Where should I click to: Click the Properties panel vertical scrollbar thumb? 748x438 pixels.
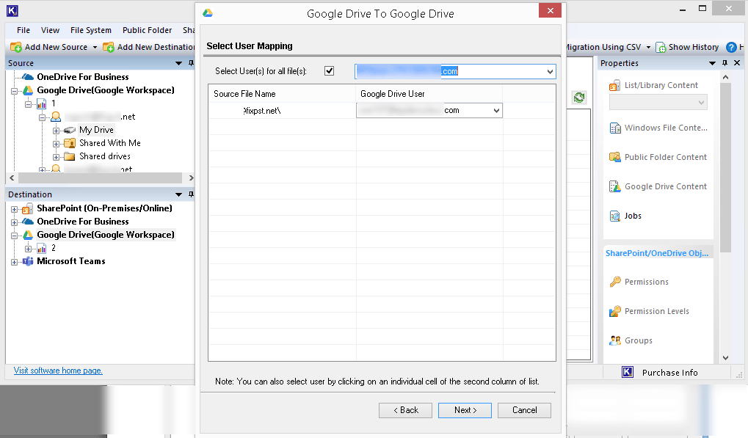[725, 167]
